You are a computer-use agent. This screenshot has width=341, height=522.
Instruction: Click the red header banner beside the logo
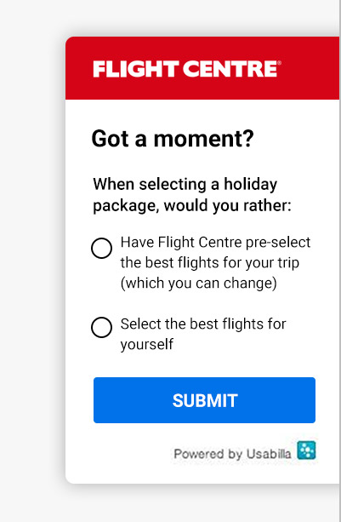309,68
